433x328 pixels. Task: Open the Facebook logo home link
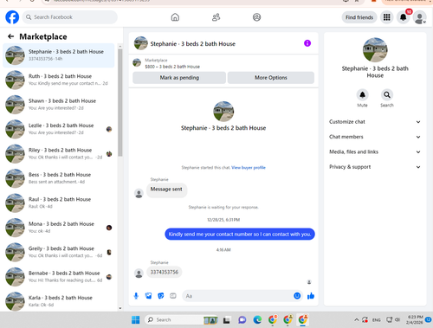pos(12,17)
